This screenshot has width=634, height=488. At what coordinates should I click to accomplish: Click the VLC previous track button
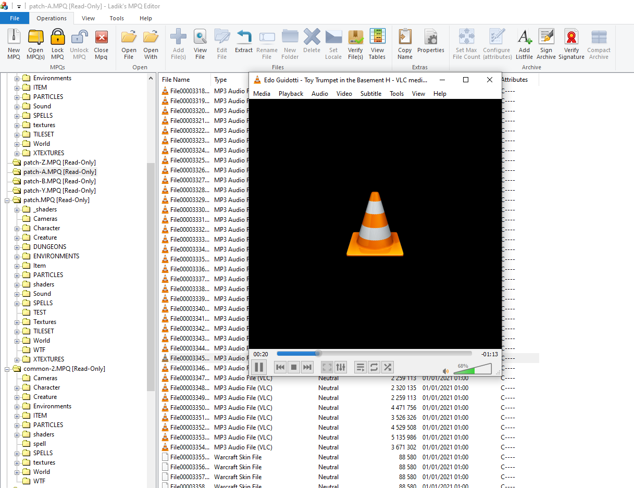(280, 367)
